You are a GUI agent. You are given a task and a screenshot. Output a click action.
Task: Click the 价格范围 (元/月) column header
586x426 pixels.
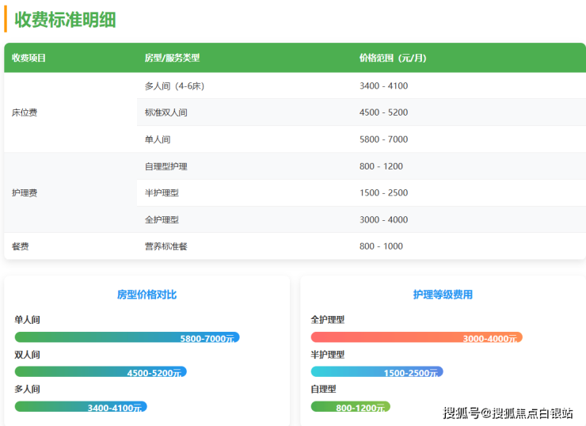392,58
